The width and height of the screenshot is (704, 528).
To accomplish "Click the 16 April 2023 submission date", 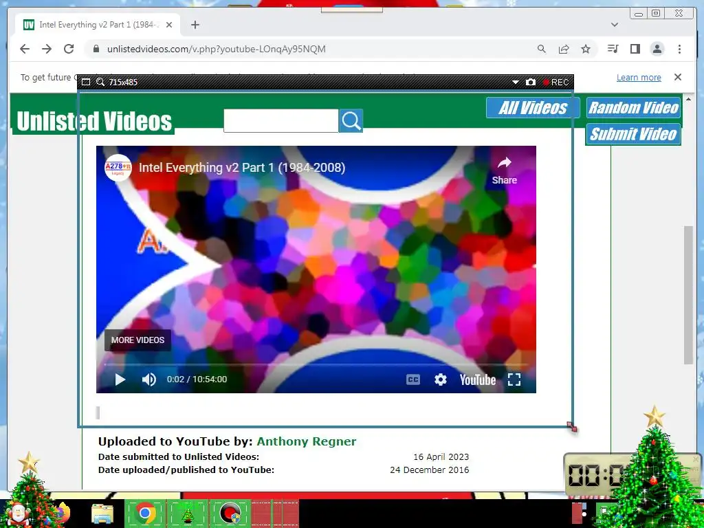I will coord(441,457).
